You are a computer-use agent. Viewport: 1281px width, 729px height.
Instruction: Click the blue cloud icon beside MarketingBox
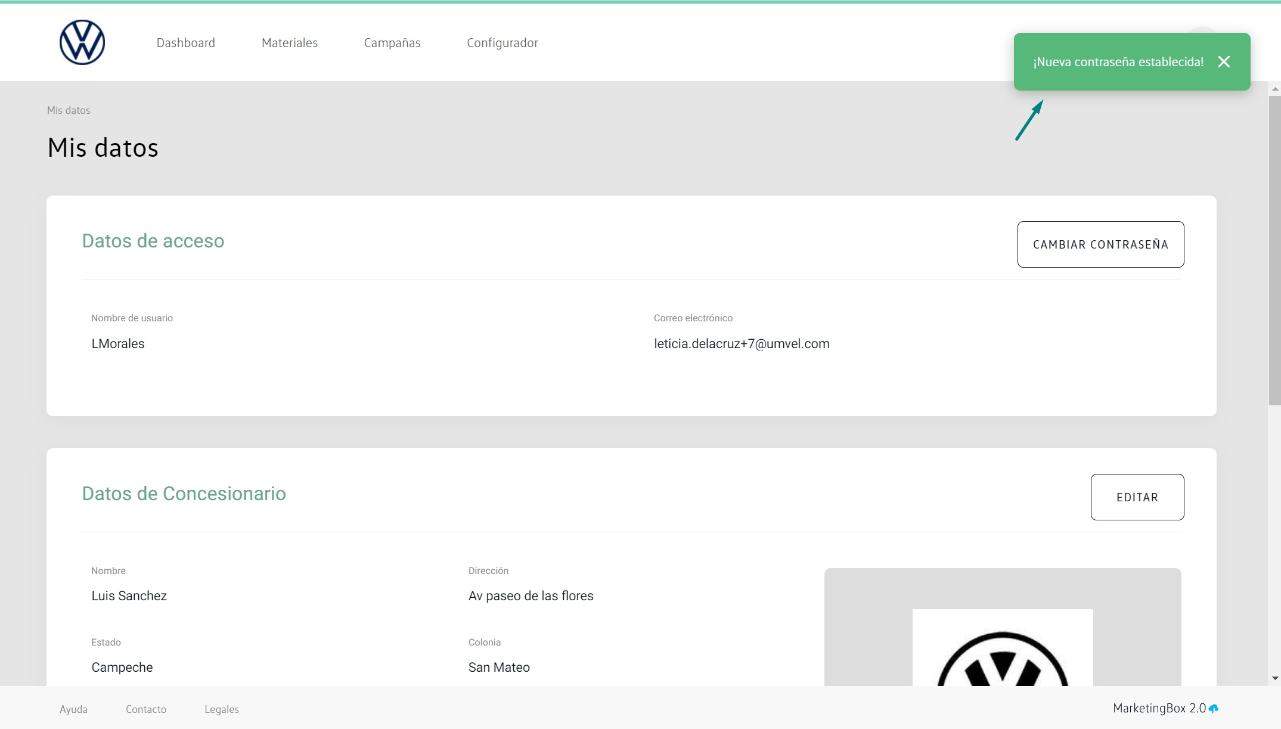click(1214, 709)
